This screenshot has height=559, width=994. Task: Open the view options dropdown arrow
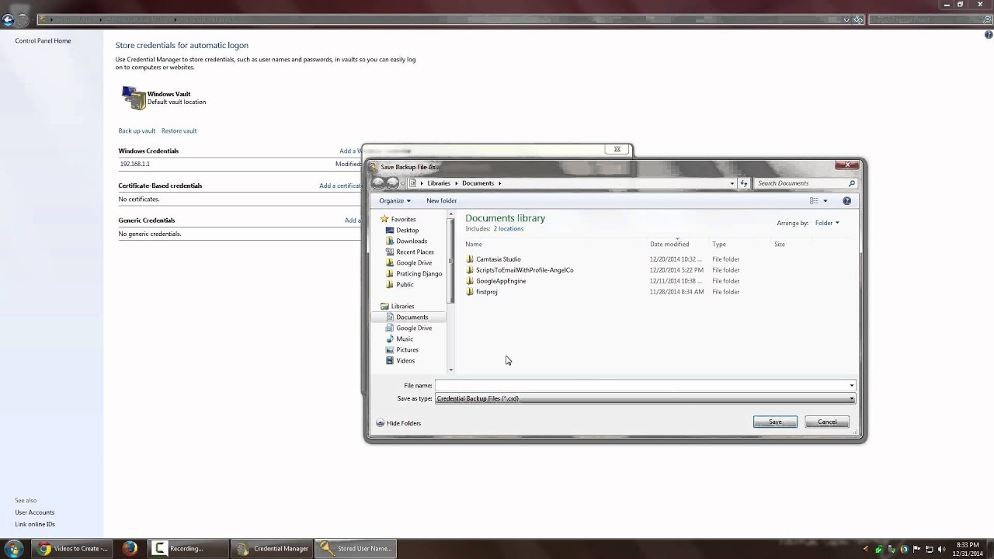click(825, 200)
